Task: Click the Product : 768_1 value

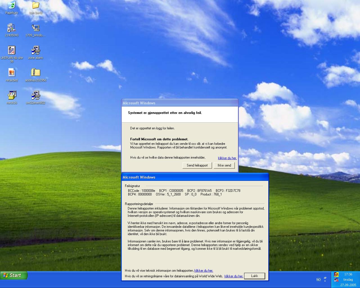Action: point(211,194)
